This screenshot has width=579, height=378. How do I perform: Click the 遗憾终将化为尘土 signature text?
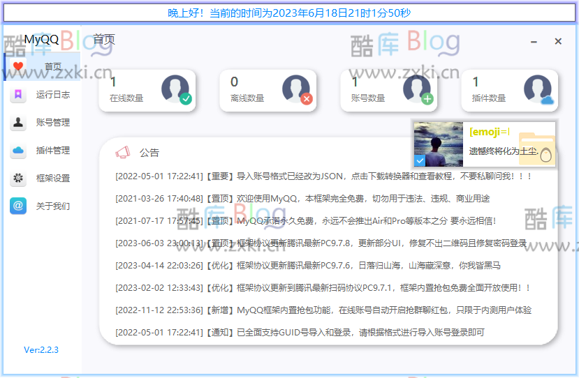click(504, 151)
